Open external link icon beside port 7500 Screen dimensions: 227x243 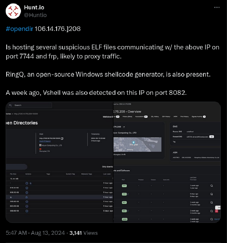[x=128, y=194]
